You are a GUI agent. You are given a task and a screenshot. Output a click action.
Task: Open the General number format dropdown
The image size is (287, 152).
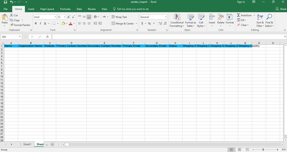166,17
